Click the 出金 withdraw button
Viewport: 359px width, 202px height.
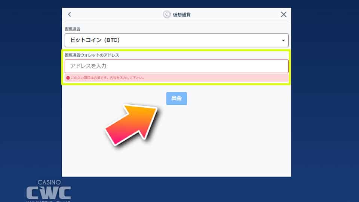click(176, 98)
